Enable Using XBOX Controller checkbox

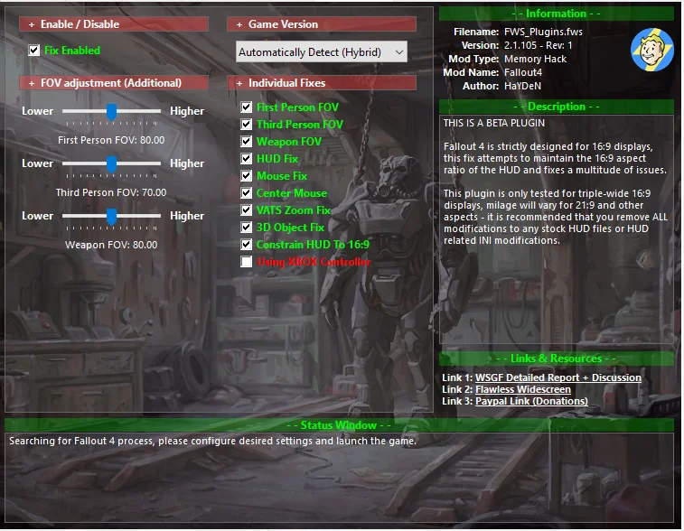[x=247, y=262]
